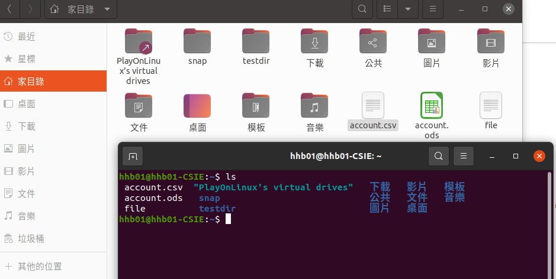Select the testdir folder icon
This screenshot has height=279, width=556.
tap(256, 41)
